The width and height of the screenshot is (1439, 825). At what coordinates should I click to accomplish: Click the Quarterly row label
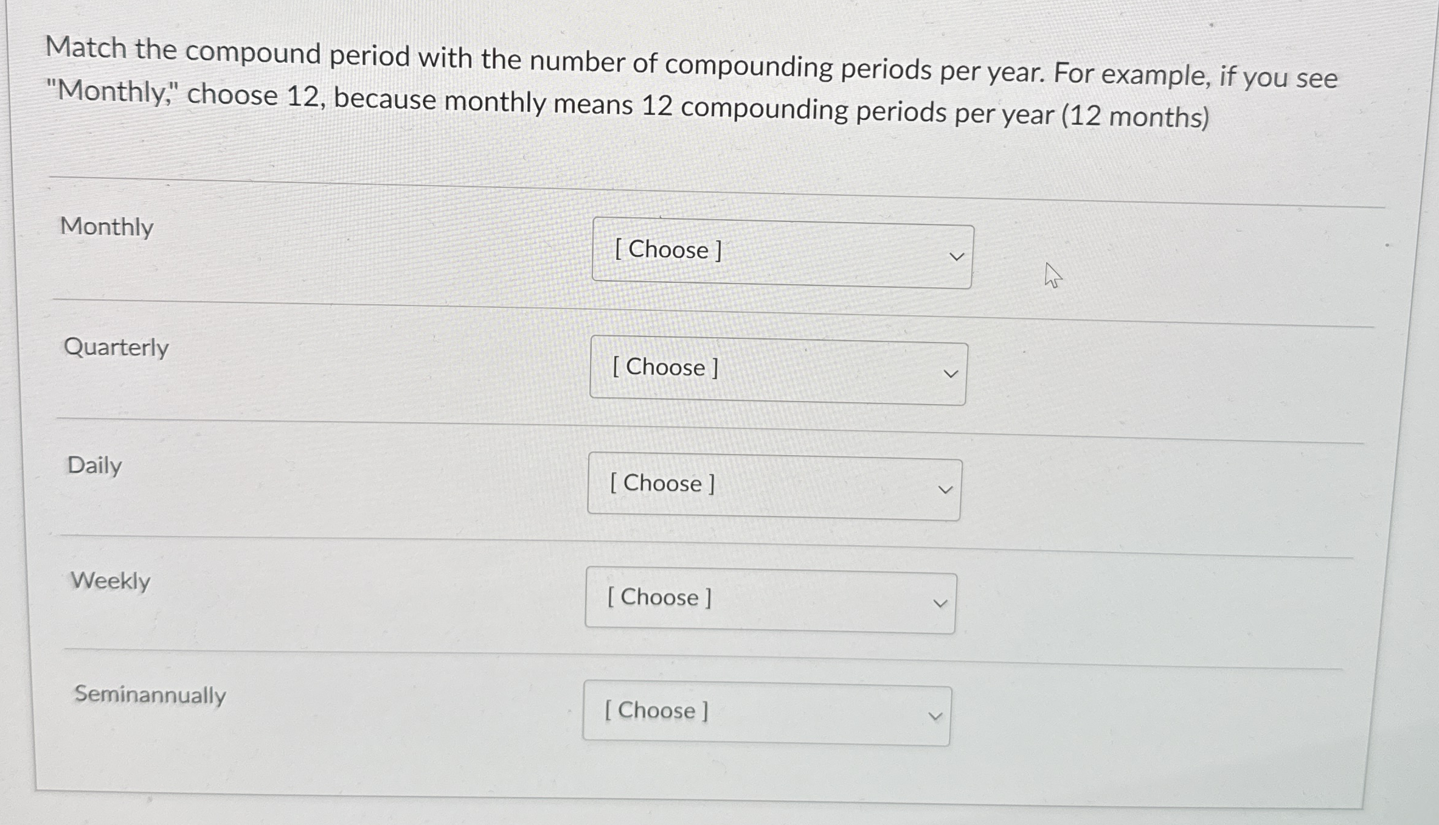(116, 348)
